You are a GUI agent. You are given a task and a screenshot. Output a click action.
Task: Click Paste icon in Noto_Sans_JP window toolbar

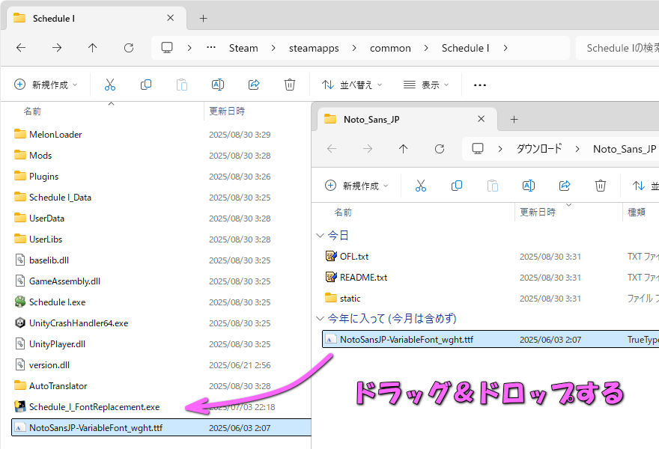click(x=493, y=186)
